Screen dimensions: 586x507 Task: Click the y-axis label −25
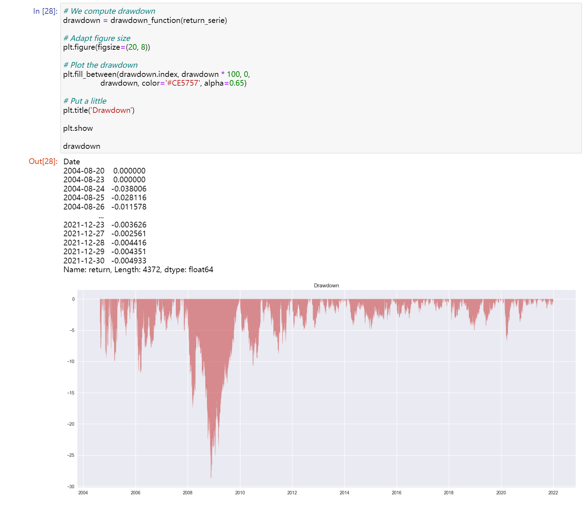coord(71,456)
